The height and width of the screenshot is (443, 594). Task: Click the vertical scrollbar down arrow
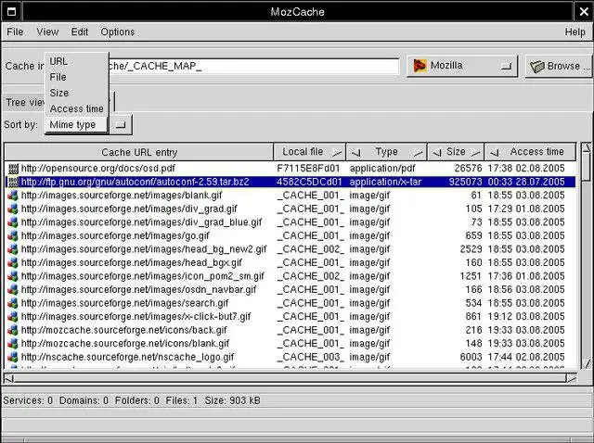(586, 363)
